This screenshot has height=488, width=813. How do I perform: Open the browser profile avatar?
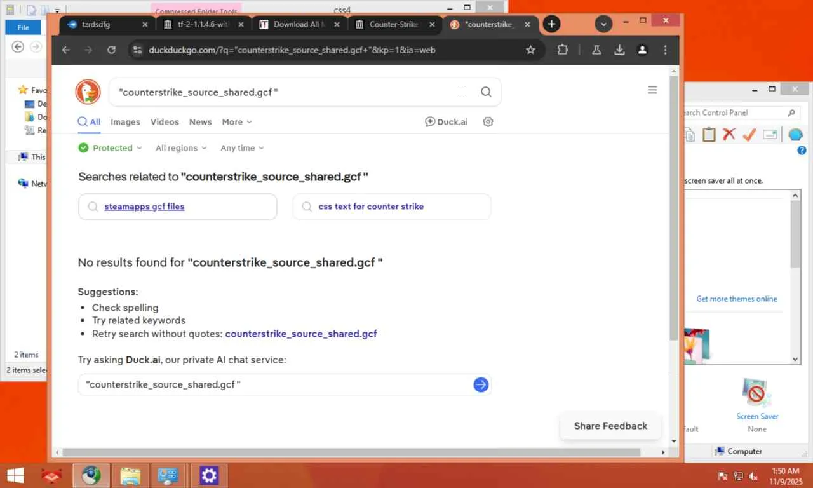point(642,50)
